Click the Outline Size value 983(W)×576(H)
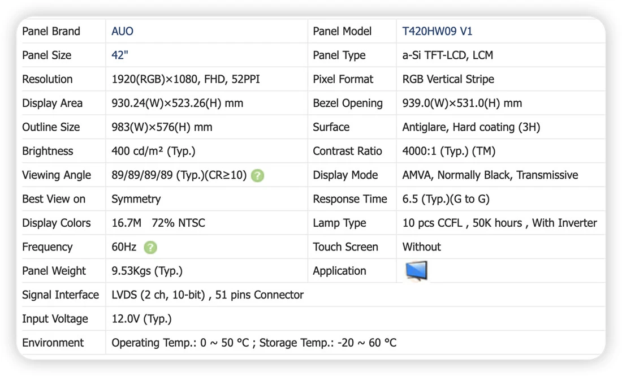This screenshot has width=622, height=376. pos(162,127)
